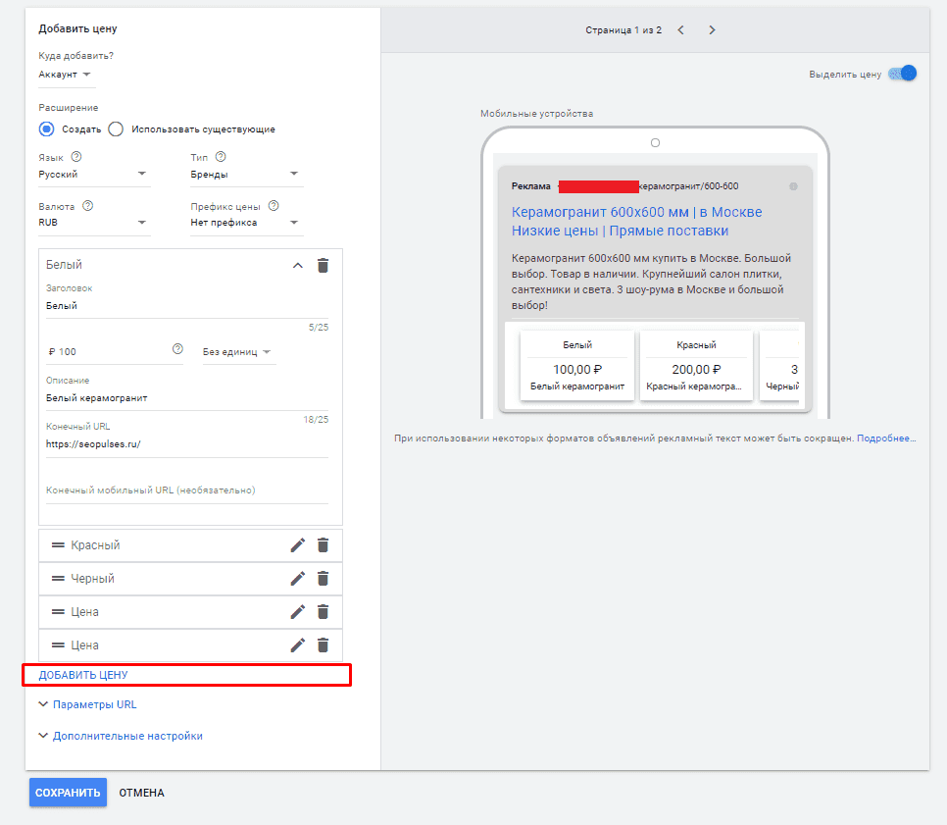
Task: Click the drag handle of last Цена row
Action: 58,645
